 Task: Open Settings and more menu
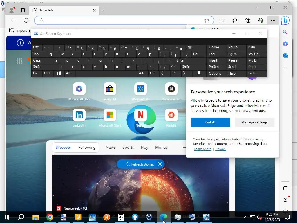273,20
